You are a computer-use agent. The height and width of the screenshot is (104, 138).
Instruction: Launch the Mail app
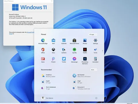(53, 41)
